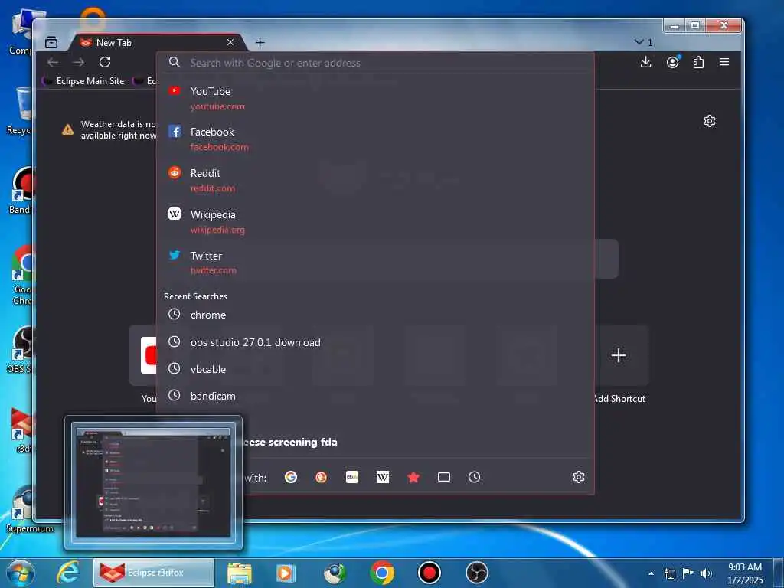Image resolution: width=784 pixels, height=588 pixels.
Task: Open Windows Media Player from taskbar
Action: pyautogui.click(x=286, y=573)
